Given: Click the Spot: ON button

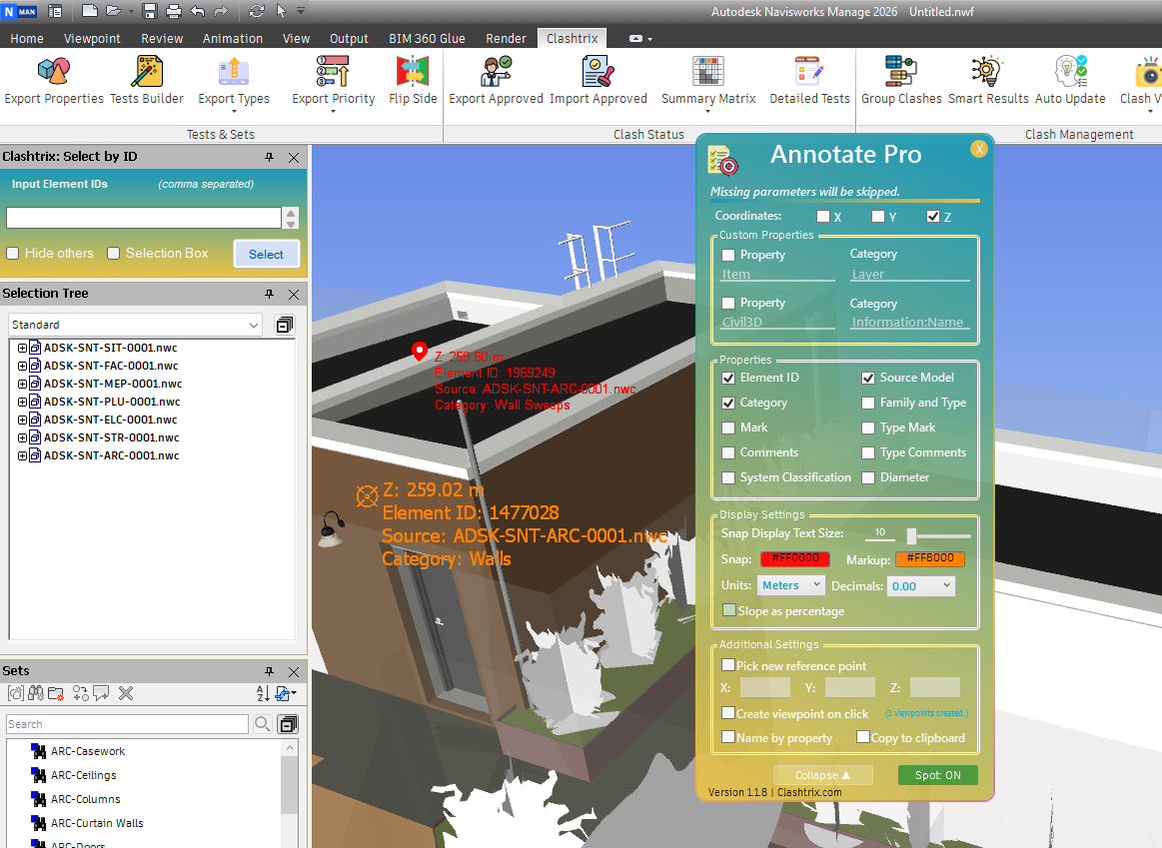Looking at the screenshot, I should [937, 775].
